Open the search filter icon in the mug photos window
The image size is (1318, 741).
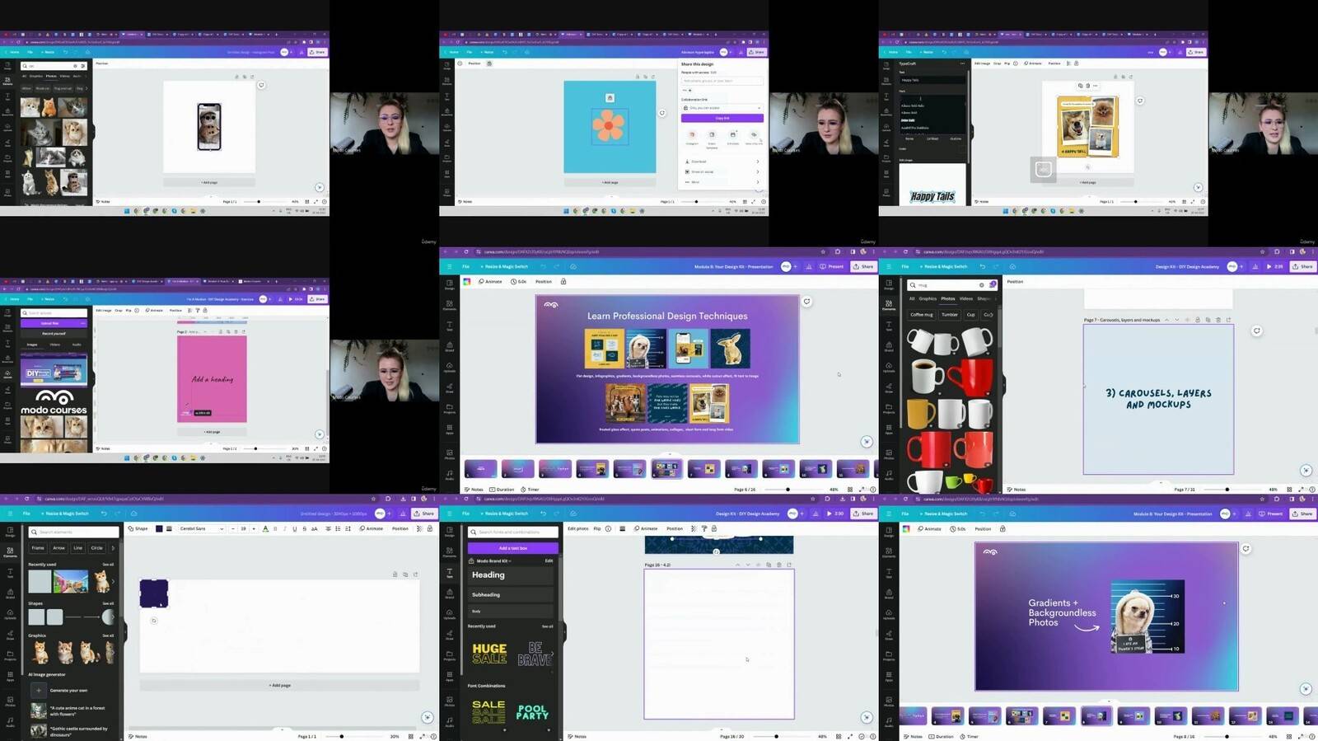pos(993,285)
